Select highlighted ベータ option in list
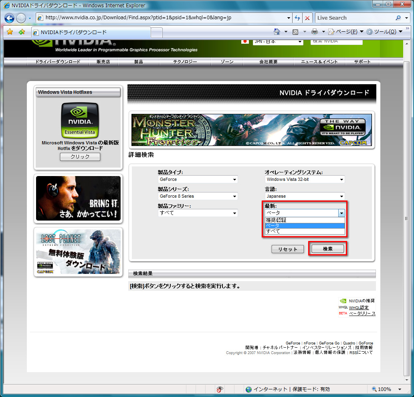The width and height of the screenshot is (414, 397). 305,226
